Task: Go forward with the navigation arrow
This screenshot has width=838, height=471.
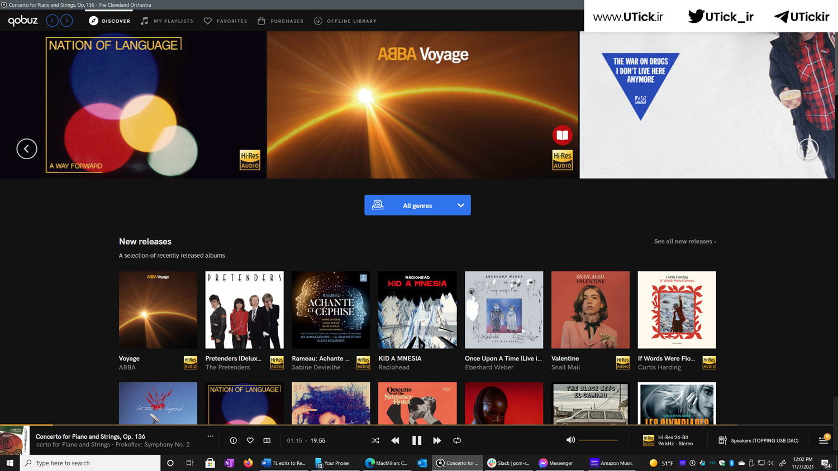Action: pos(66,21)
